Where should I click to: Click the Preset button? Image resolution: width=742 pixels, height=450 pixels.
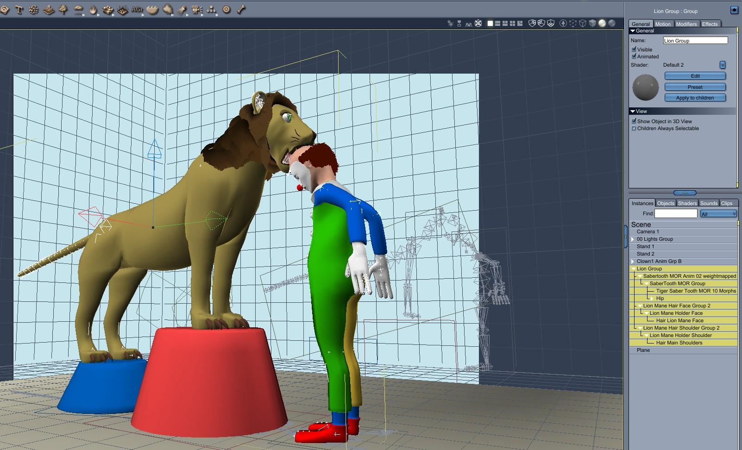pyautogui.click(x=695, y=87)
